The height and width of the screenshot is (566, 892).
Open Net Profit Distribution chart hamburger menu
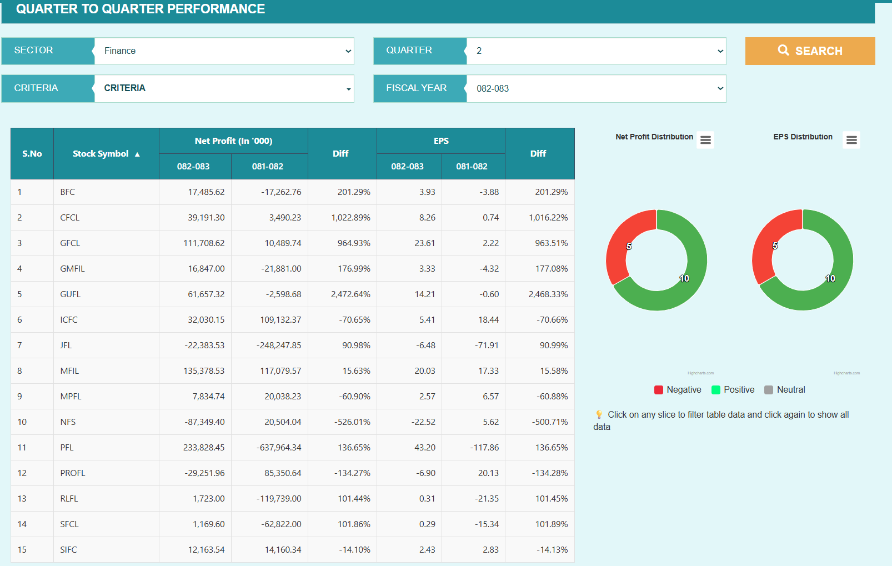(x=705, y=140)
